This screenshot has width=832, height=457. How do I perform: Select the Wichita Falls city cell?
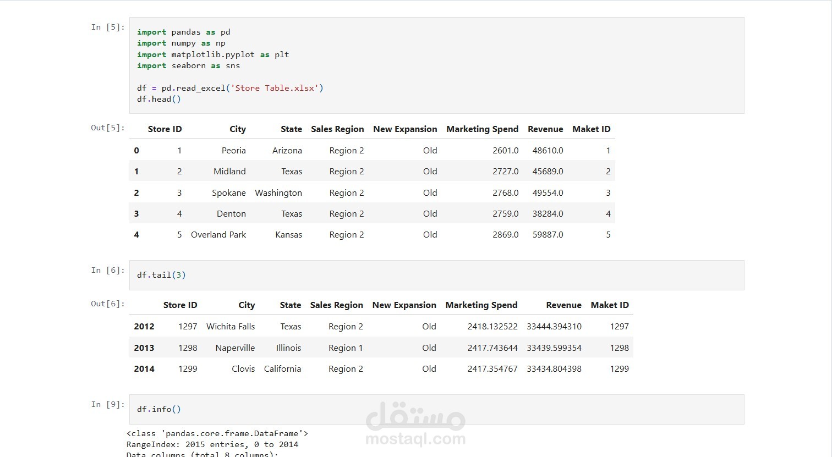tap(231, 326)
